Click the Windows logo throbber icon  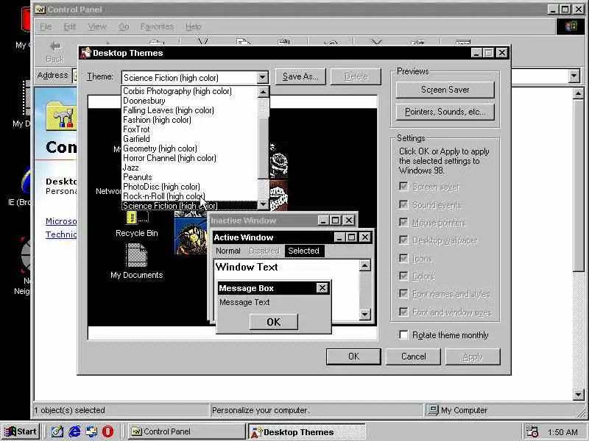click(x=570, y=26)
